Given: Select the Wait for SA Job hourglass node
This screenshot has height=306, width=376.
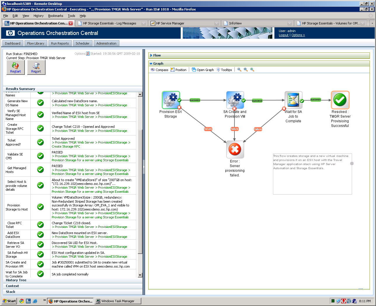Looking at the screenshot, I should [293, 100].
